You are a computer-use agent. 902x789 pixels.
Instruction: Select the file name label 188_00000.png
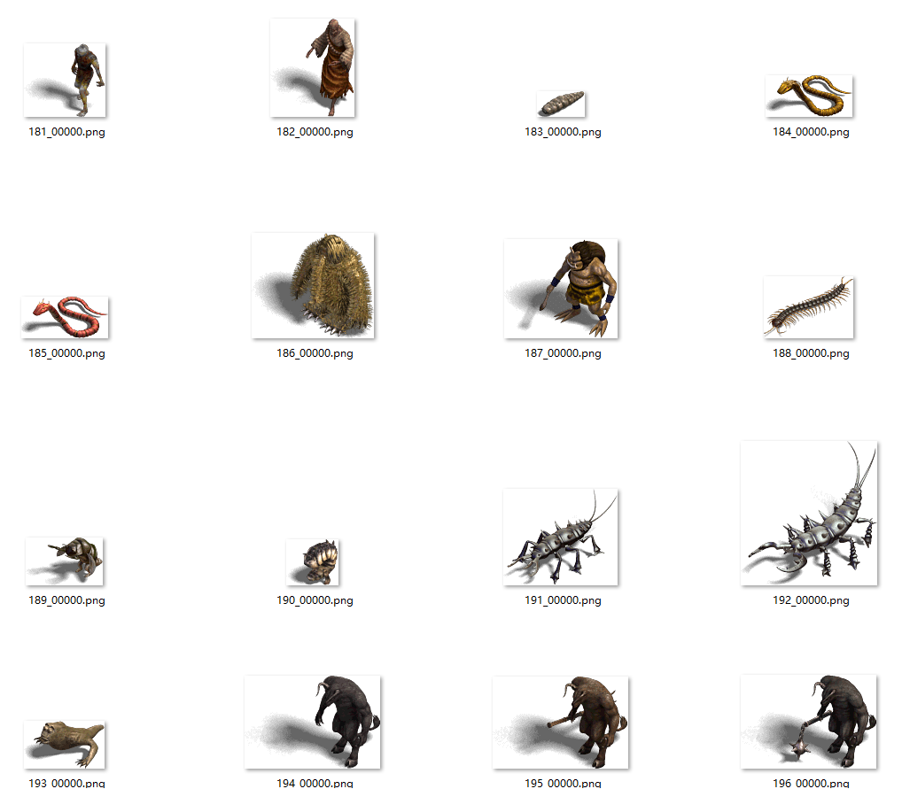click(811, 353)
